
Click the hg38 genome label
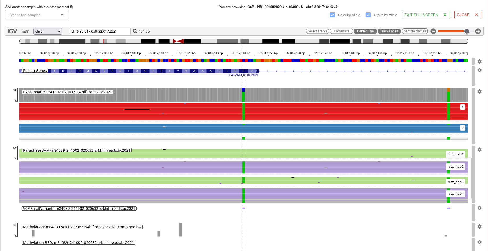click(x=25, y=31)
